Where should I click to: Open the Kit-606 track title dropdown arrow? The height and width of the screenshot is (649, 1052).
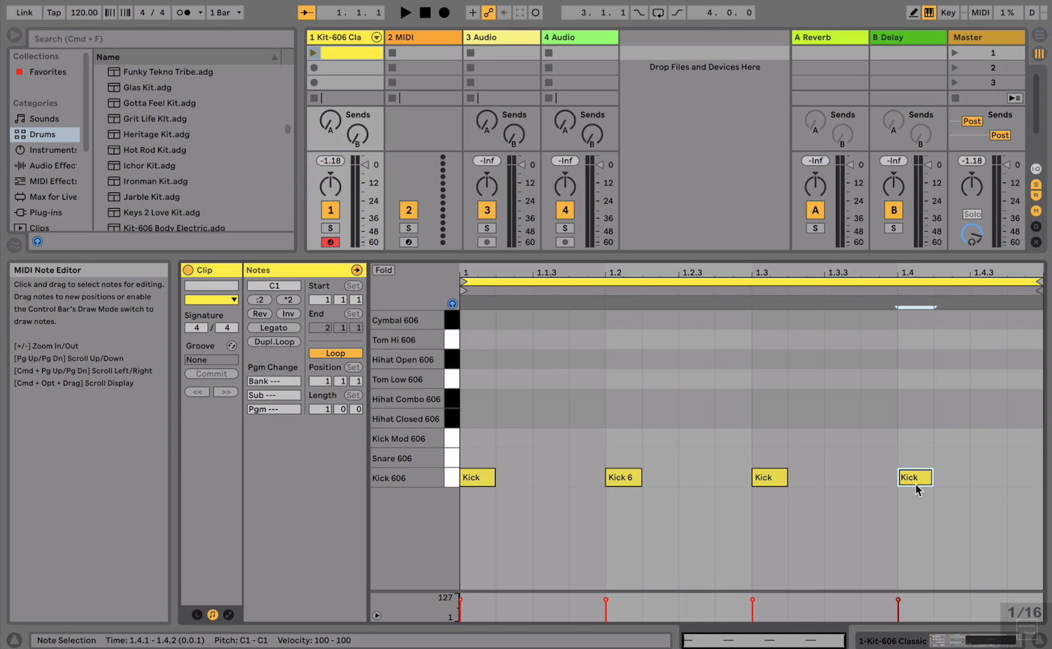[x=376, y=37]
